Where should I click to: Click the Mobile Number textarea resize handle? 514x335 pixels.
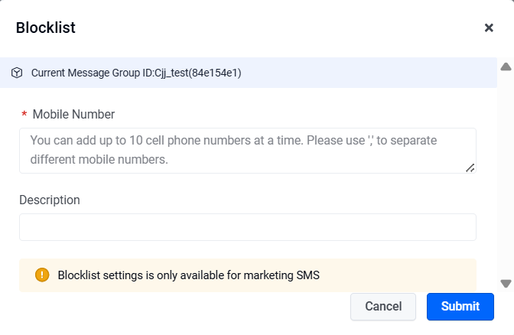pos(470,167)
